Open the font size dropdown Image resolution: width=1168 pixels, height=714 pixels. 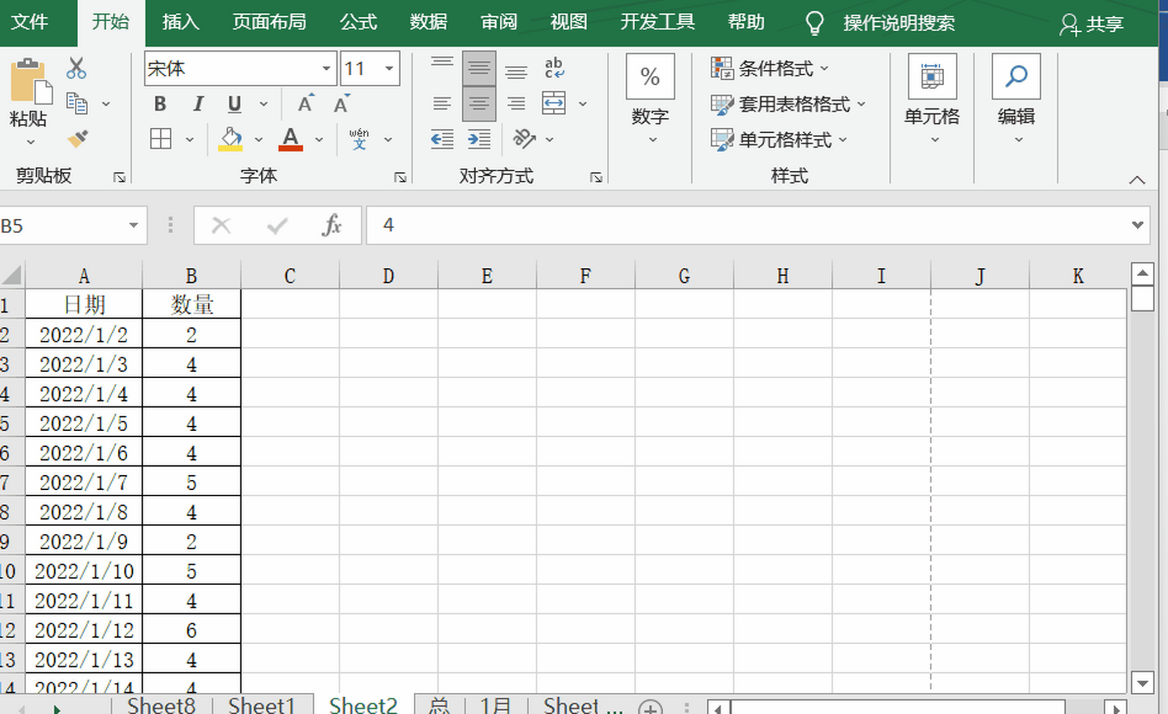[x=389, y=68]
